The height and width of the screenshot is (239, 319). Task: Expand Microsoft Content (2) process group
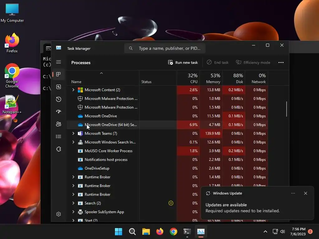74,90
